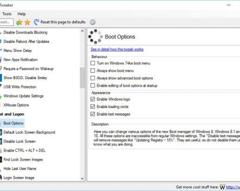Click the New Apps Notification icon
This screenshot has width=240, height=191.
tap(1, 60)
